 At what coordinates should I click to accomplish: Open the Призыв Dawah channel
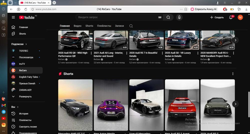coord(26,83)
